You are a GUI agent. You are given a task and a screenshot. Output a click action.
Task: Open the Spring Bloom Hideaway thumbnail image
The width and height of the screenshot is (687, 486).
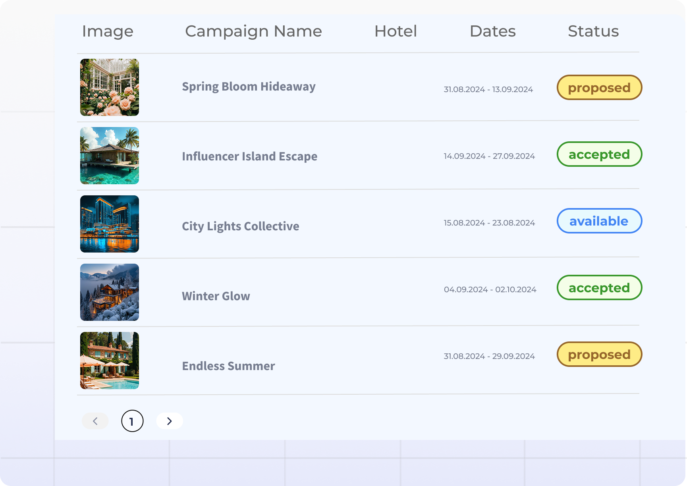tap(110, 87)
